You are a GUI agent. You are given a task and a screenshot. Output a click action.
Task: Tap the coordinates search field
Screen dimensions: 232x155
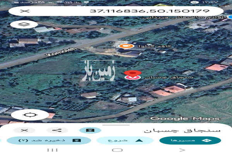128,11
